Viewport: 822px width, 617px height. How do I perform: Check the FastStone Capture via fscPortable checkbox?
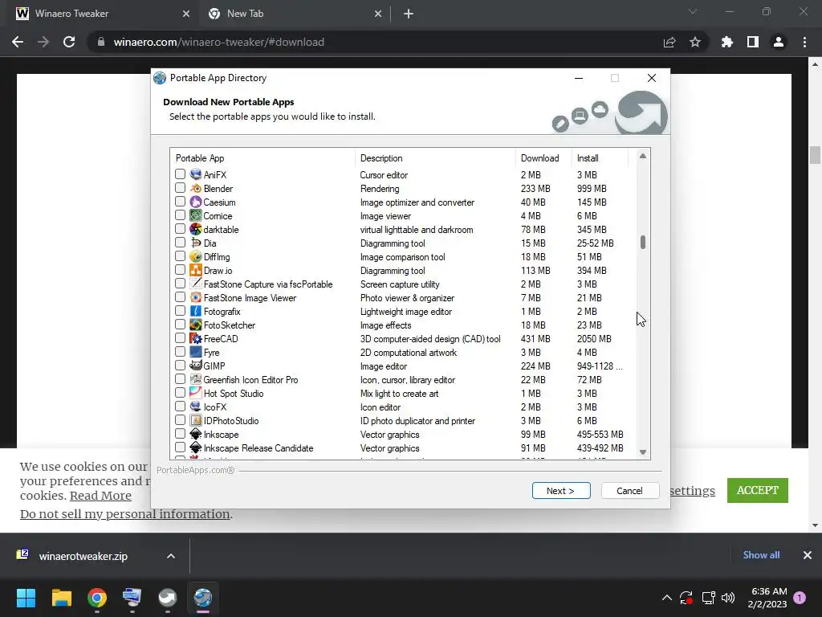point(180,283)
